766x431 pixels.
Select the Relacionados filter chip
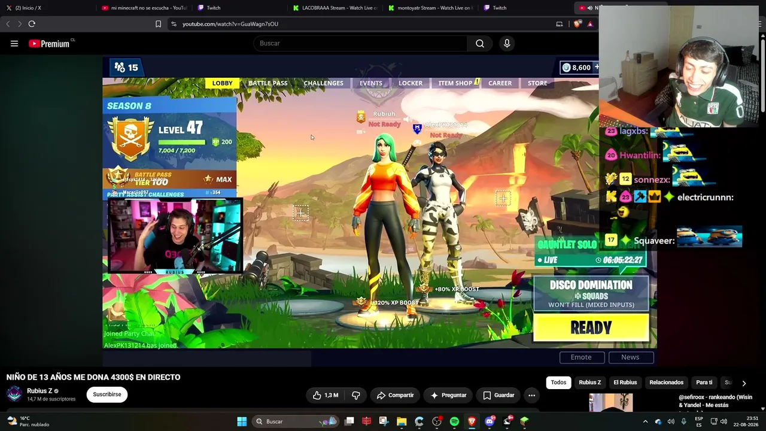click(x=666, y=383)
